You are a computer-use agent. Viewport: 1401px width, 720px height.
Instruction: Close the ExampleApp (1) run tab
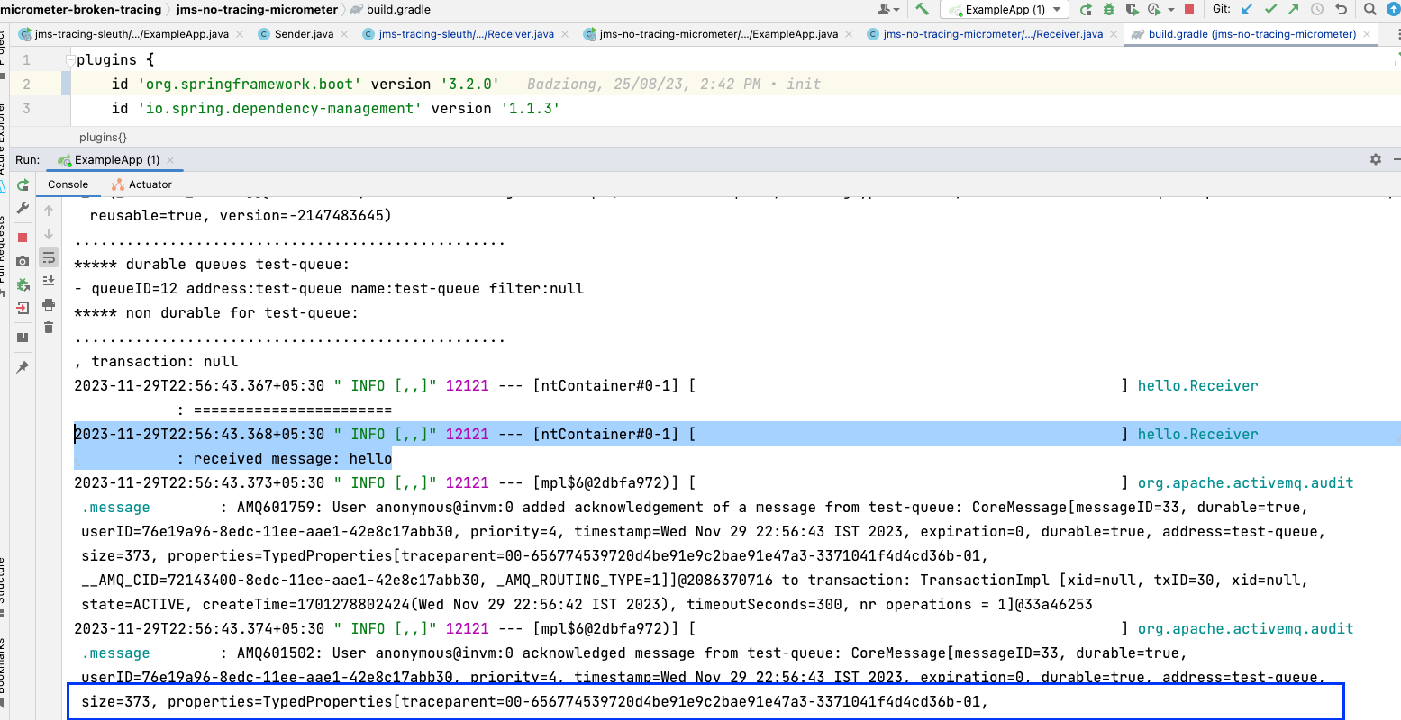171,159
